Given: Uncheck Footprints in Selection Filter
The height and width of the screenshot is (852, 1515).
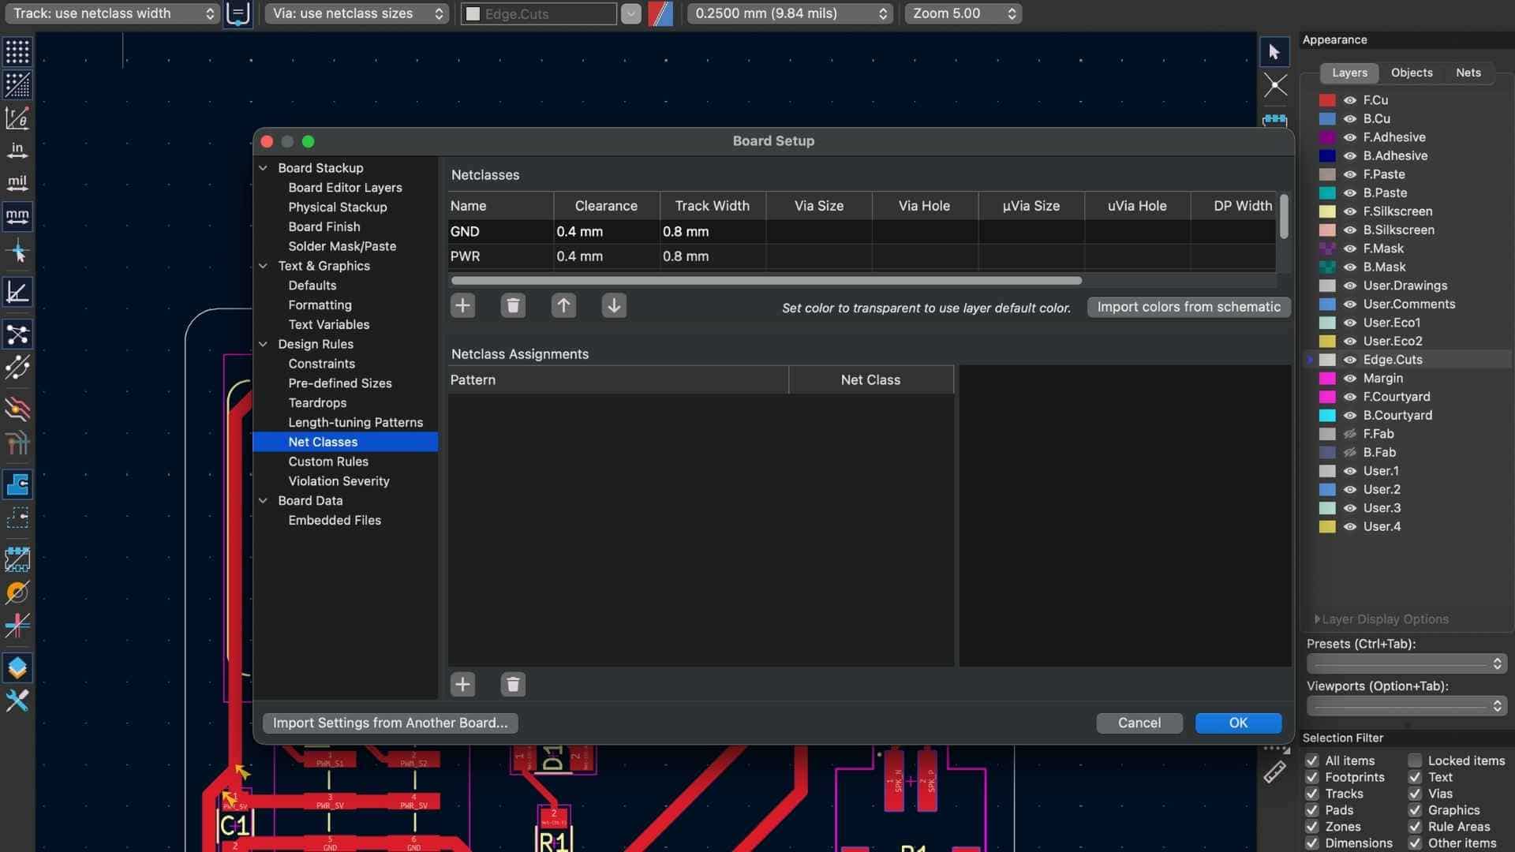Looking at the screenshot, I should pyautogui.click(x=1312, y=777).
